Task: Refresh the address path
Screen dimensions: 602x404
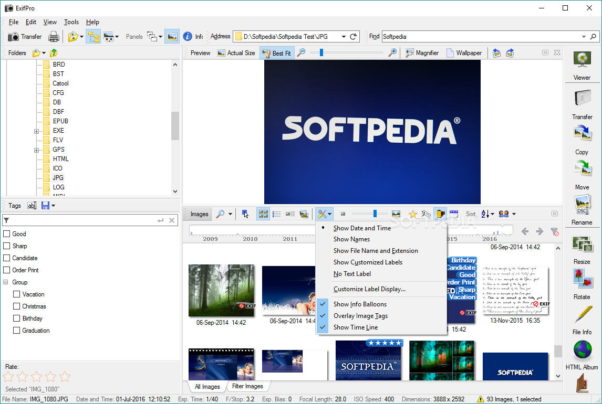Action: [354, 36]
